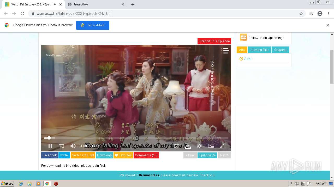
Task: Go forward in browser history
Action: tap(14, 14)
